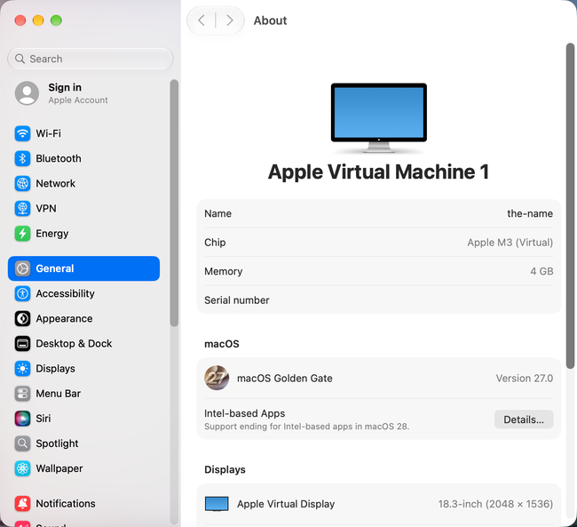Open Spotlight magnifier icon
The height and width of the screenshot is (527, 577).
(22, 443)
